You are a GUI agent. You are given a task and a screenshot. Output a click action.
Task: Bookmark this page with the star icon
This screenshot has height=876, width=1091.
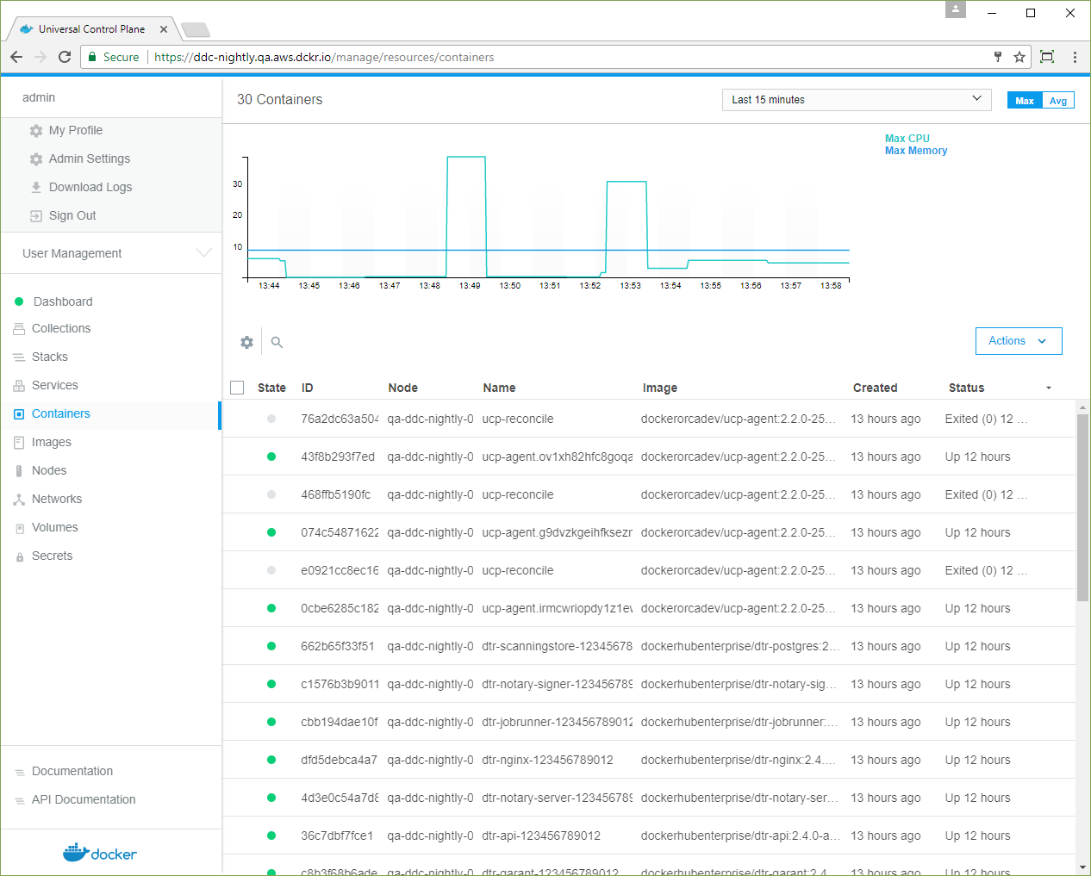(x=1019, y=57)
